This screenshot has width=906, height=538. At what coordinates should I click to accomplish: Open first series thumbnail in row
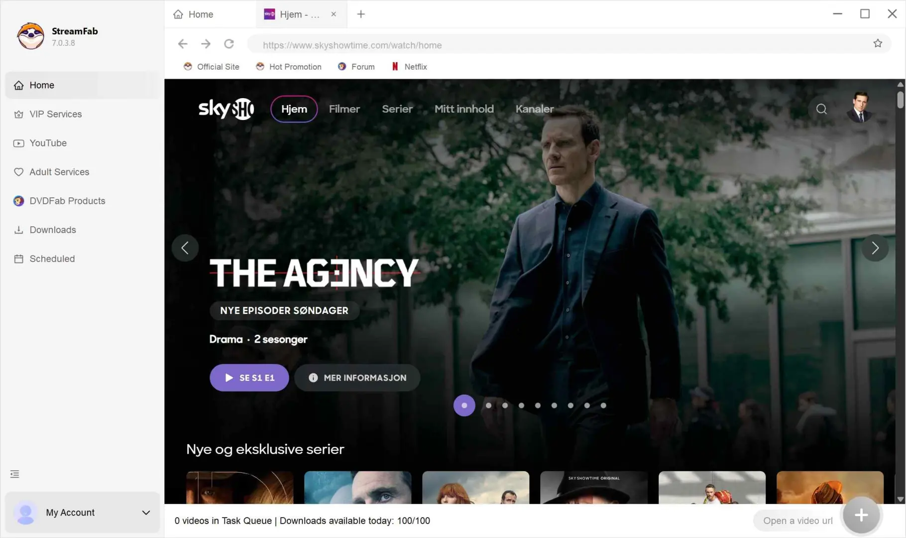[x=240, y=487]
